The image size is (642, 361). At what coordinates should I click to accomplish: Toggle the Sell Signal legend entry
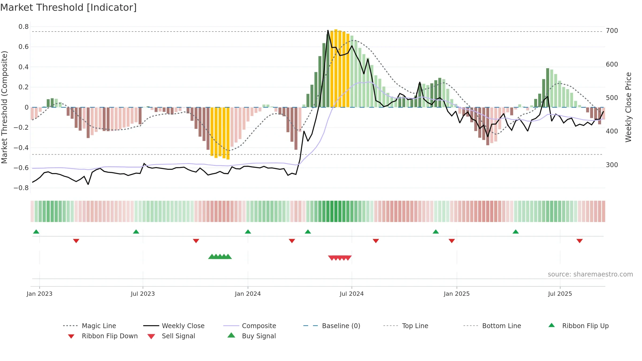point(171,336)
